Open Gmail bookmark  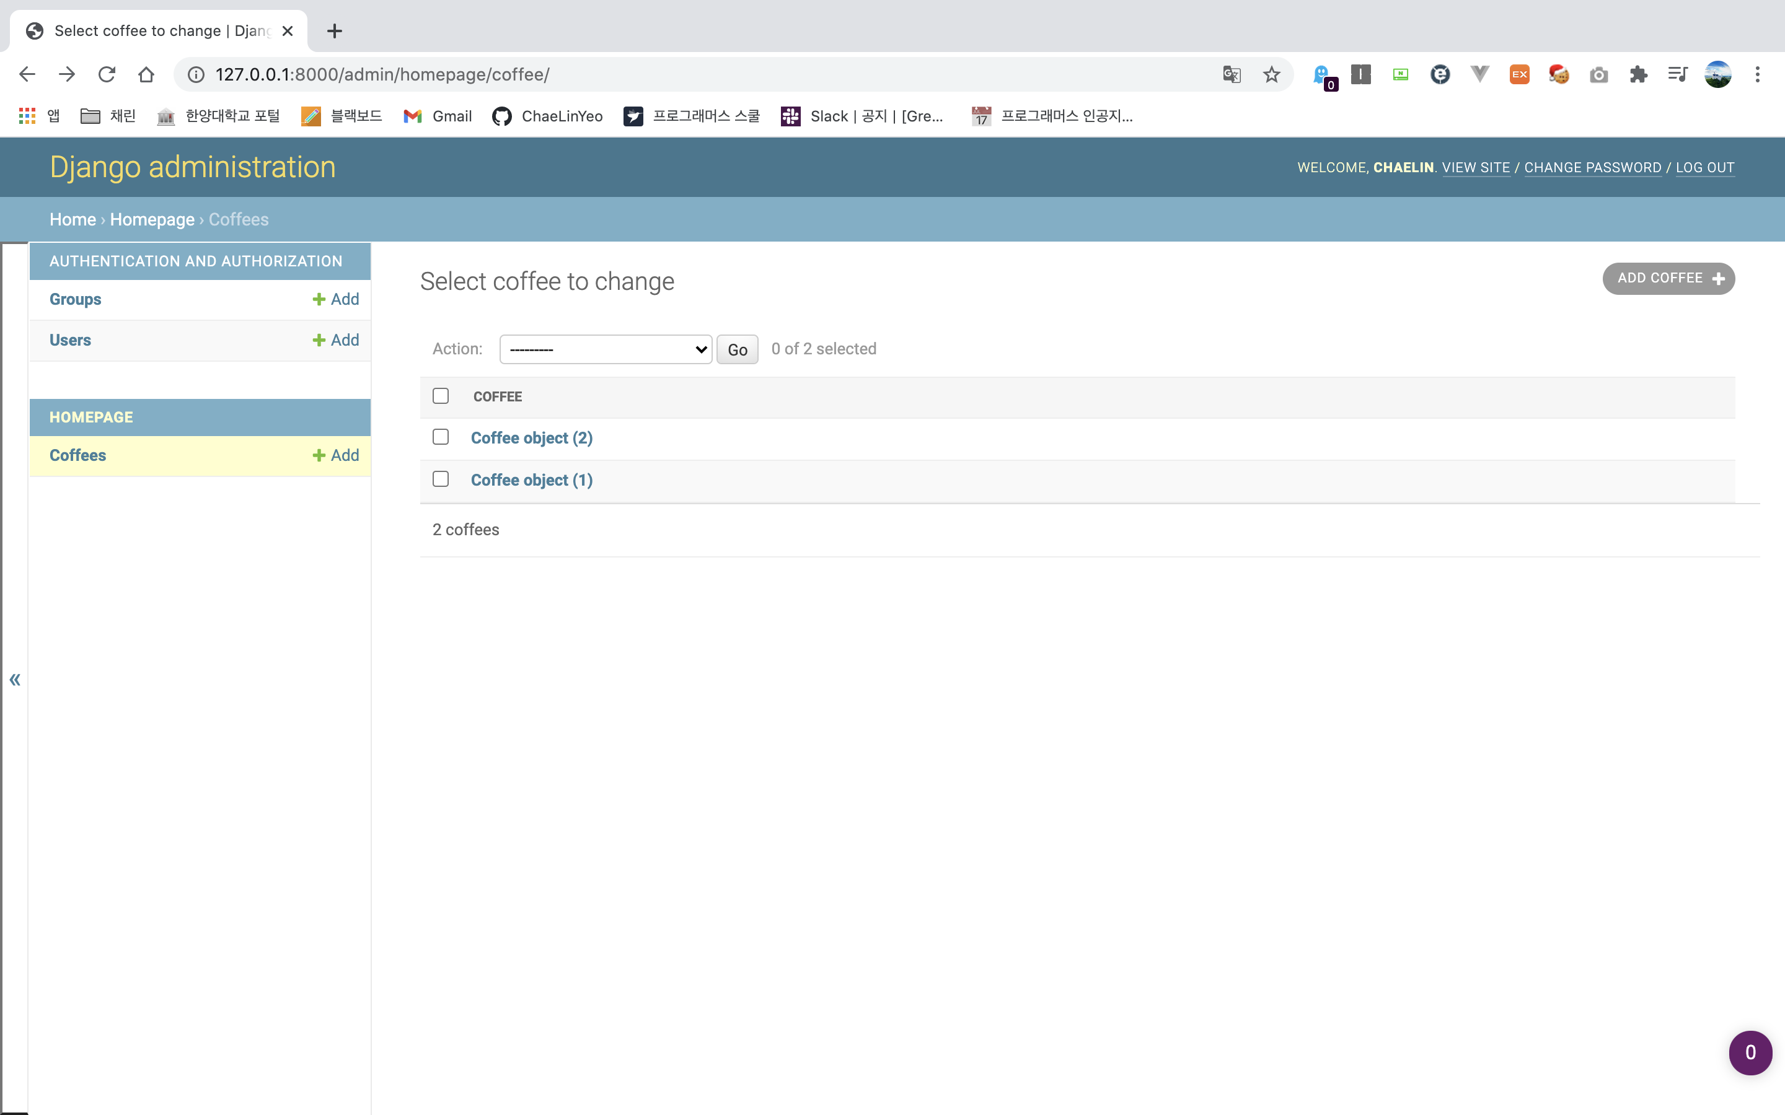(x=438, y=116)
